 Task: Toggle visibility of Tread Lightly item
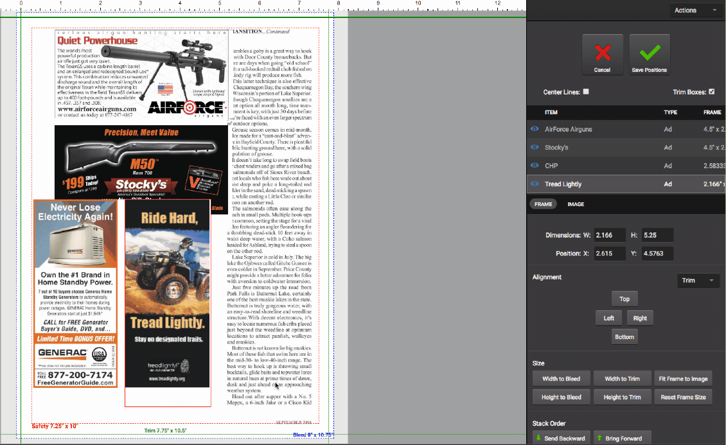click(535, 184)
